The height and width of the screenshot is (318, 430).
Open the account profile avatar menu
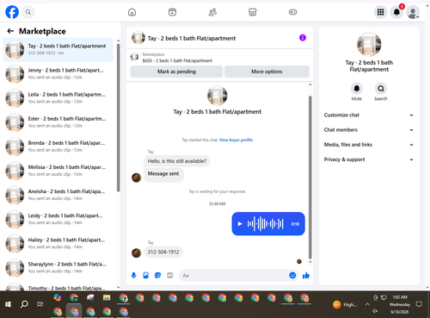tap(413, 12)
